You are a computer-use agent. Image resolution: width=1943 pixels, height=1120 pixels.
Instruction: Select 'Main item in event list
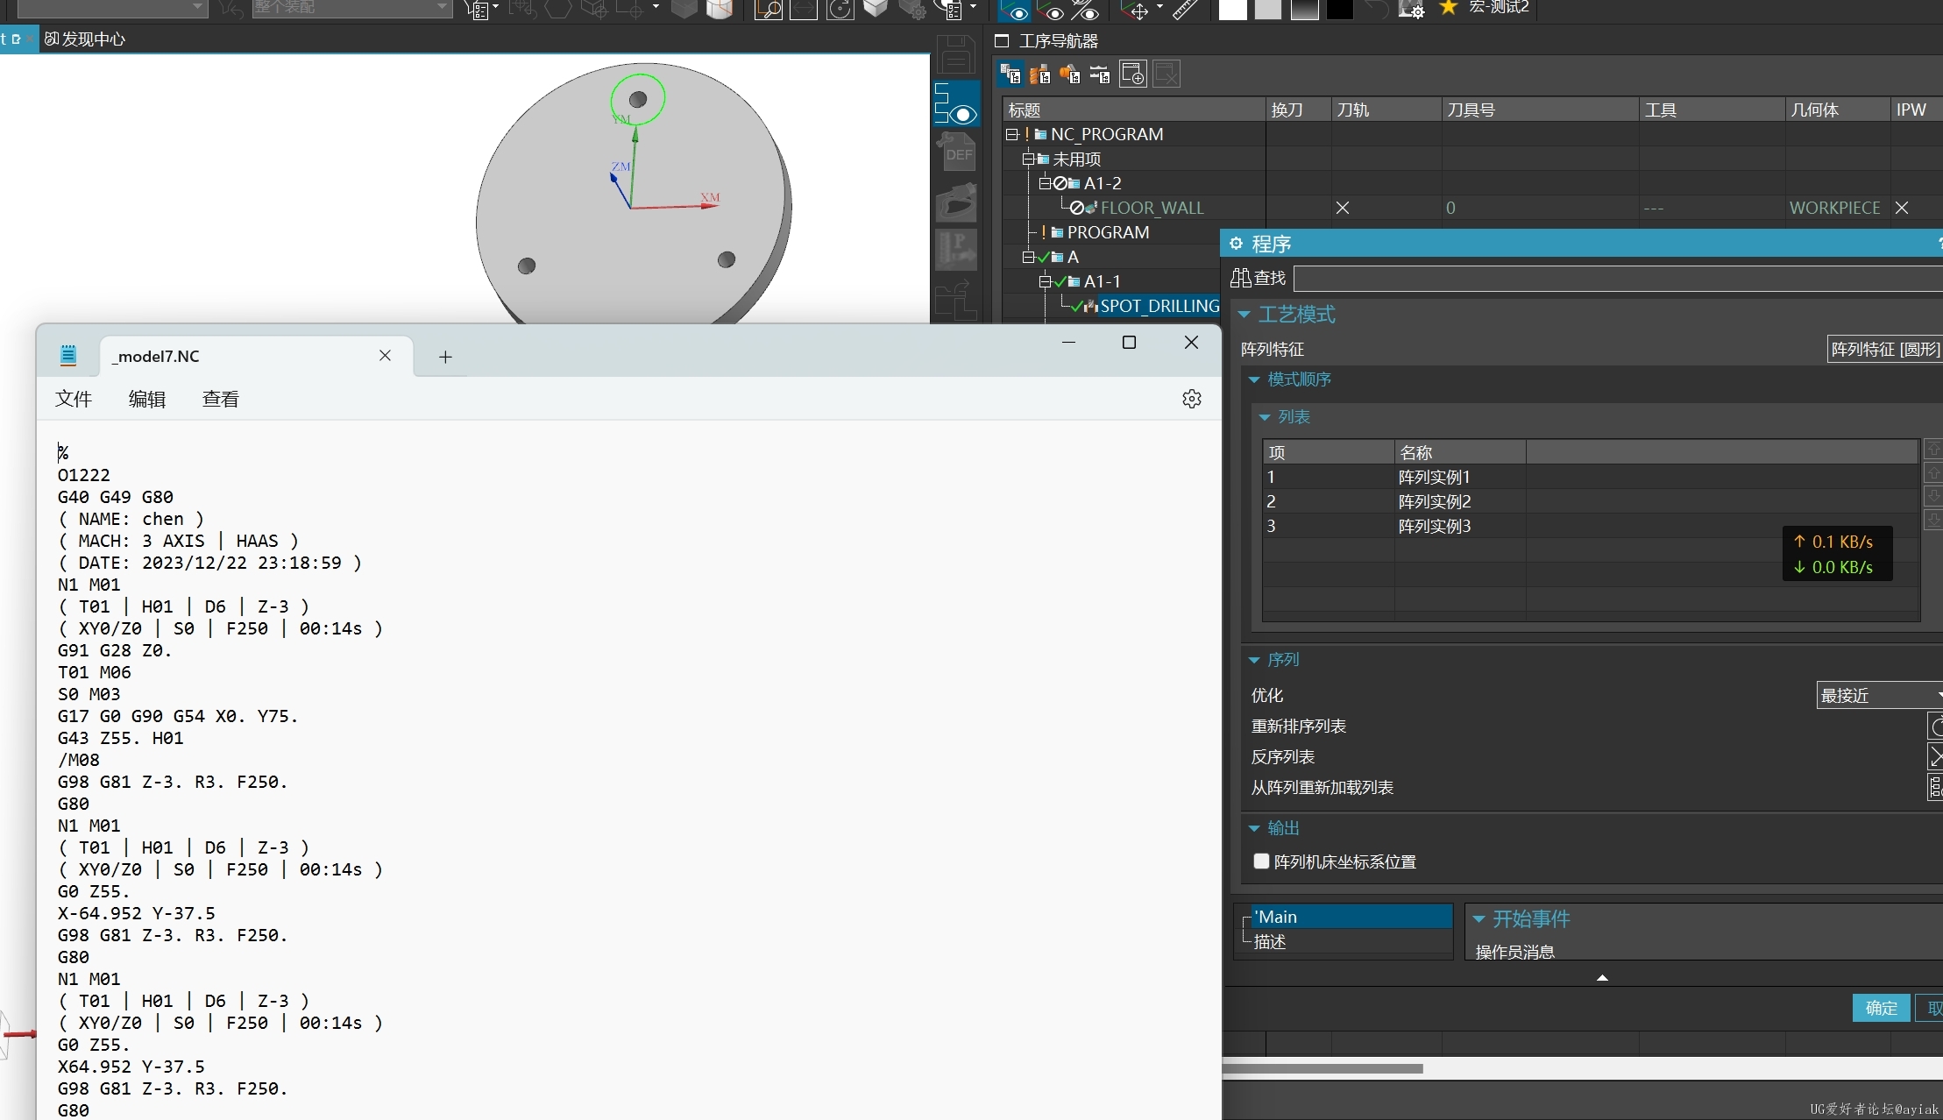coord(1351,917)
